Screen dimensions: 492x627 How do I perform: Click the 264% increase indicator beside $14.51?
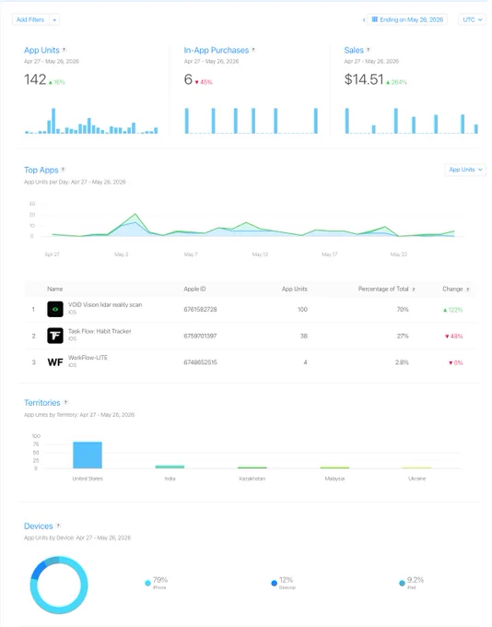click(x=396, y=82)
